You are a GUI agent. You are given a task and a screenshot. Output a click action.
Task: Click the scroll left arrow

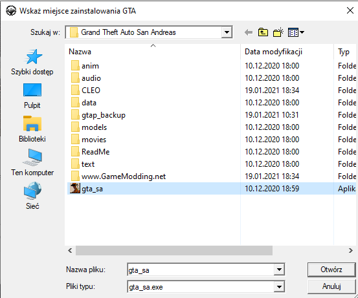coord(70,251)
